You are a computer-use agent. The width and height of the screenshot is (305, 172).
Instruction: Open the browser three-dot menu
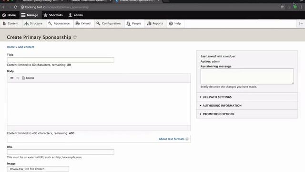point(301,7)
